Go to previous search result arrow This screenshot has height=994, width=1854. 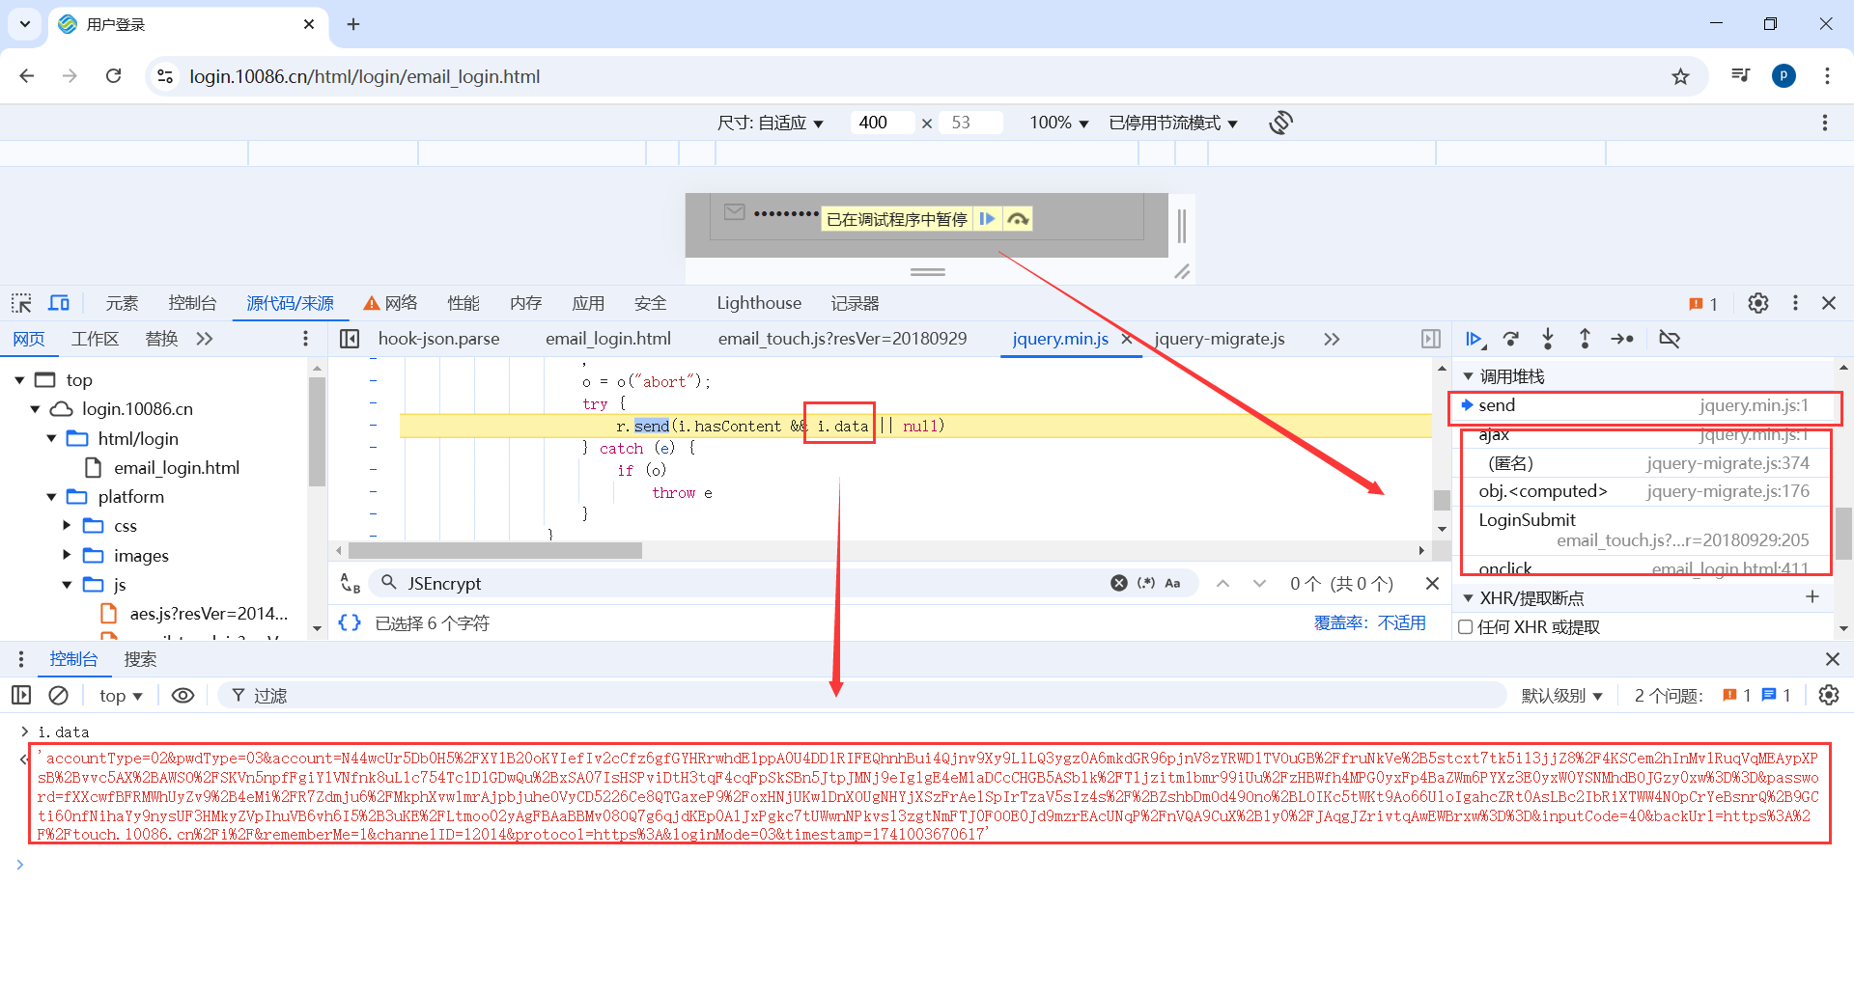tap(1222, 583)
